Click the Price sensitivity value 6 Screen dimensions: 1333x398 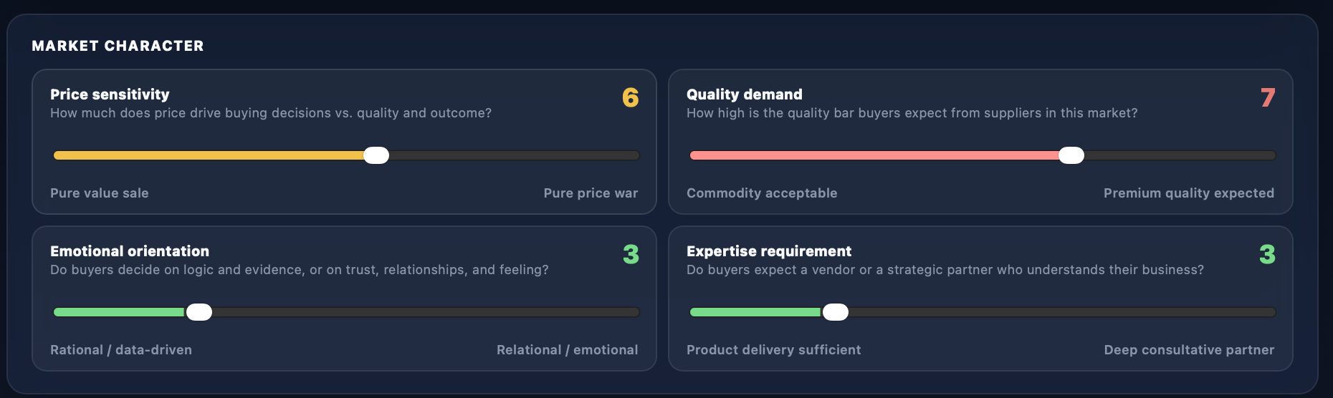[630, 97]
